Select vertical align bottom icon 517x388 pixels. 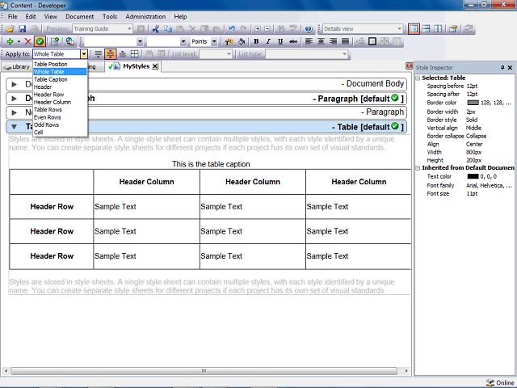(122, 54)
